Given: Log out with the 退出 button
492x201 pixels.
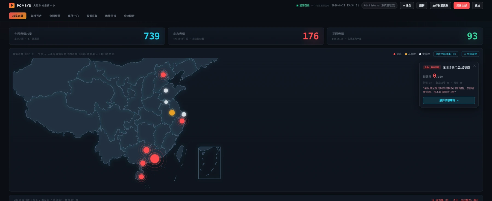Looking at the screenshot, I should pos(478,5).
